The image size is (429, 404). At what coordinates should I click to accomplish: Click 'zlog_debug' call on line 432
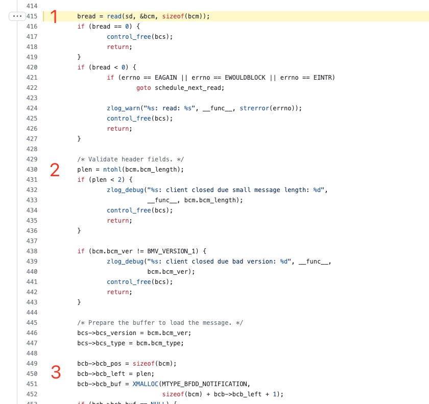coord(125,190)
